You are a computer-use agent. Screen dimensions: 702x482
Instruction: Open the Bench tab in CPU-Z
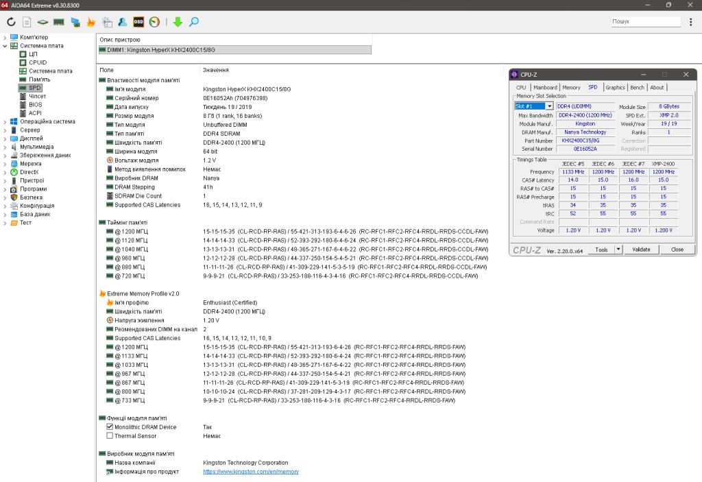(637, 87)
